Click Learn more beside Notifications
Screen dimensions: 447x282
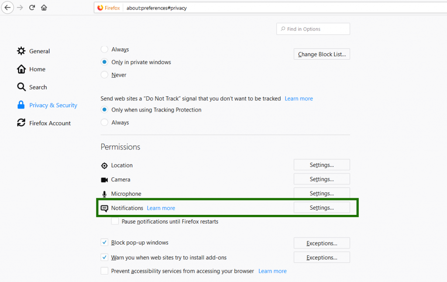(x=161, y=208)
